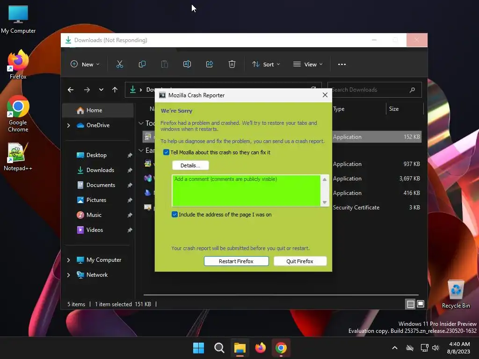
Task: Click the Rename icon in Explorer toolbar
Action: click(187, 64)
